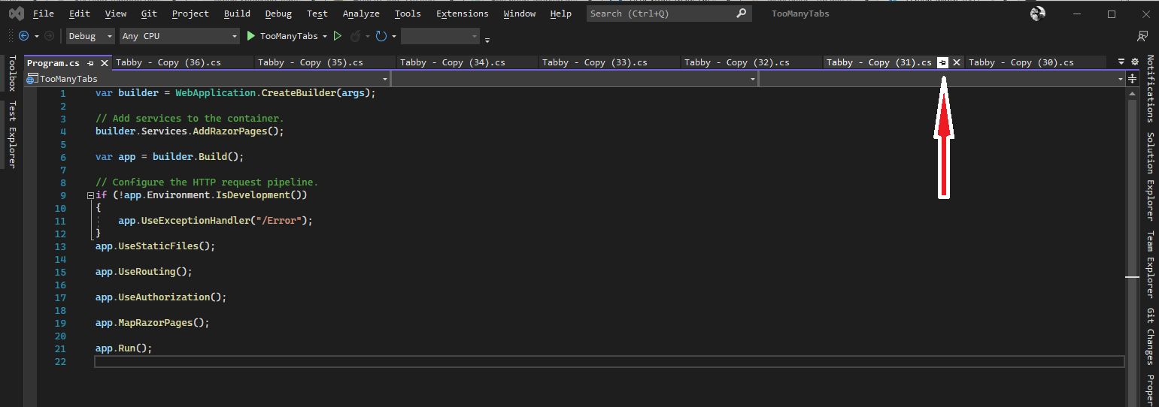Click the Navigate Backward arrow icon
Image resolution: width=1159 pixels, height=407 pixels.
pyautogui.click(x=23, y=36)
